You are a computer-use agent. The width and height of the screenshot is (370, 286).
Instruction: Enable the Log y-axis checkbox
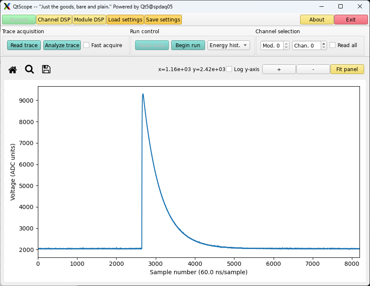229,69
